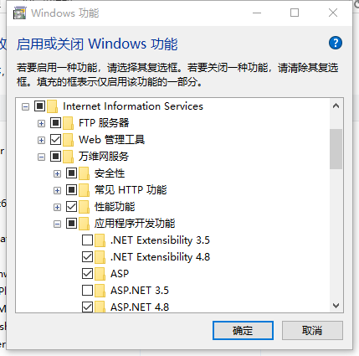Expand the 常见 HTTP 功能 node
Screen dimensions: 359x356
pos(57,190)
